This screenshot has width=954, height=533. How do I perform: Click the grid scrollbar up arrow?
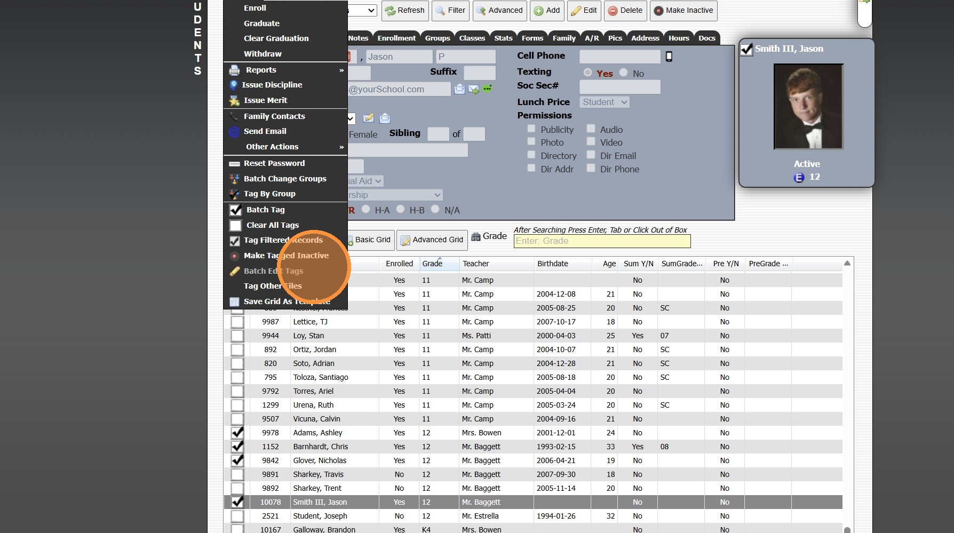click(847, 263)
